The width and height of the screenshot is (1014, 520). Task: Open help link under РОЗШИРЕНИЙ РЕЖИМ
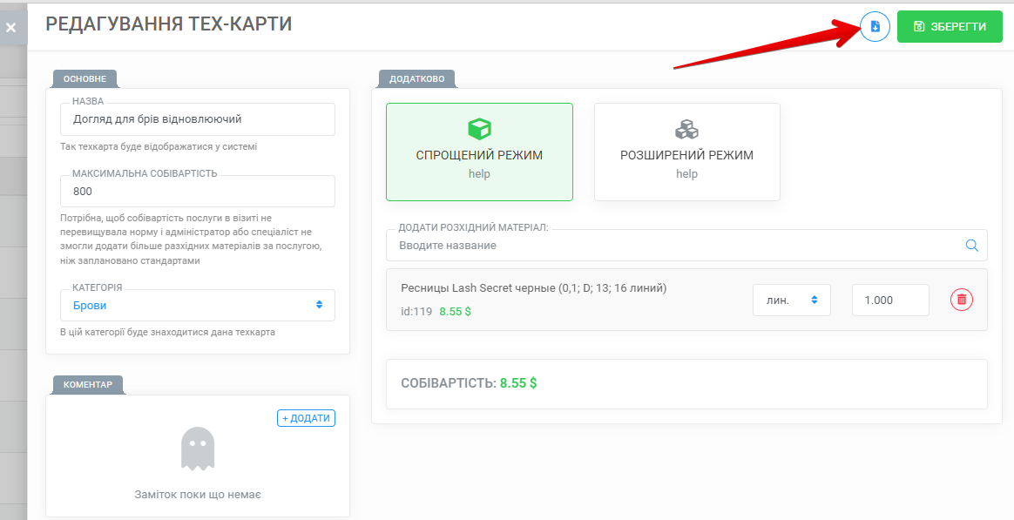(686, 174)
